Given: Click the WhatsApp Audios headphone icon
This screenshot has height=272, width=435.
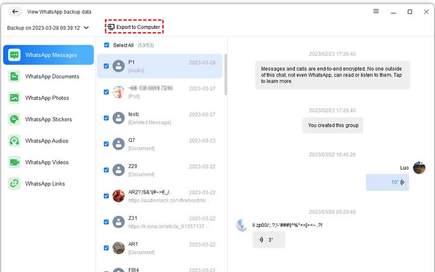Looking at the screenshot, I should point(14,141).
